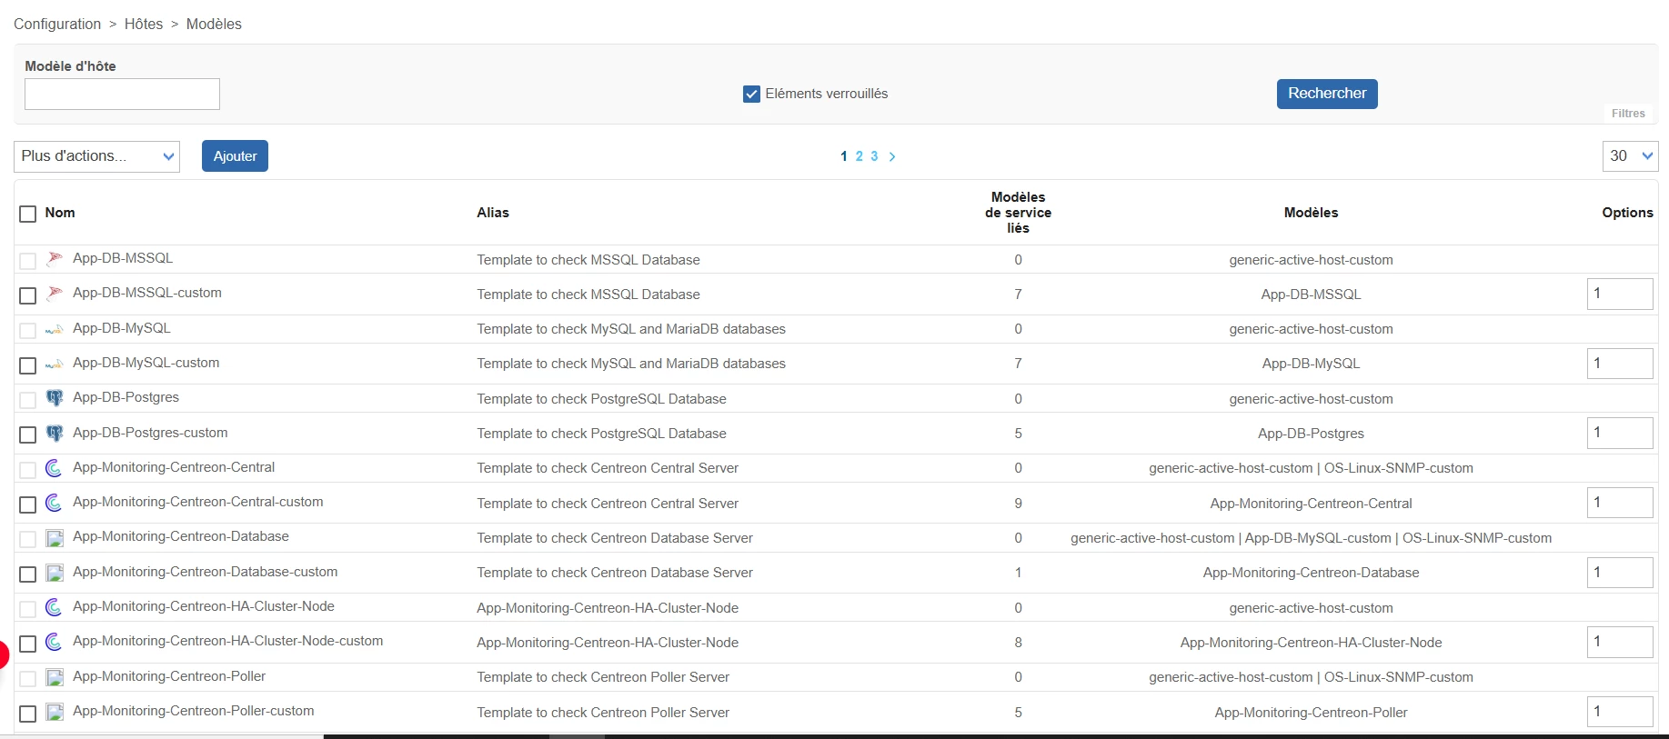Open the App-DB-Postgres-custom template link
Screen dimensions: 1669x739
[150, 433]
